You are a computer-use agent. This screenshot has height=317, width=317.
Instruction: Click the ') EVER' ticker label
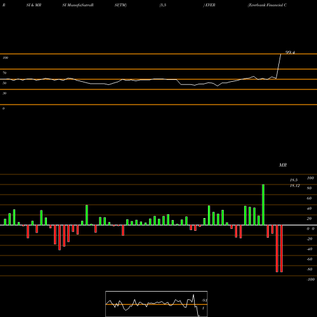pyautogui.click(x=209, y=5)
